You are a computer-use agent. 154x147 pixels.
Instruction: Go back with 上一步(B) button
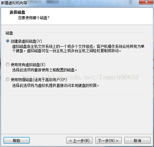[79, 140]
